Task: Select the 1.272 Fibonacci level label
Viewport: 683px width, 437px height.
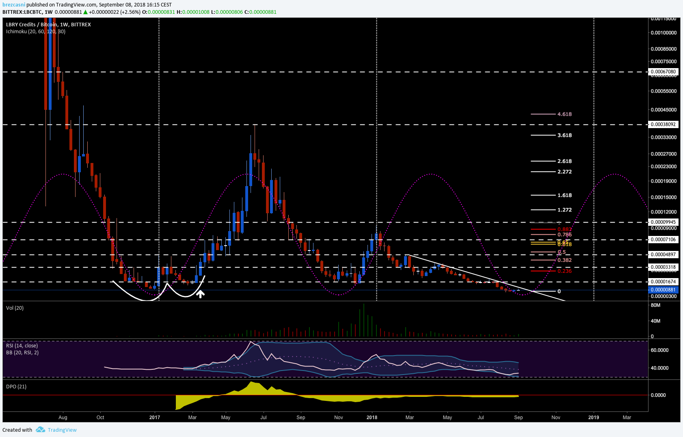Action: 564,210
